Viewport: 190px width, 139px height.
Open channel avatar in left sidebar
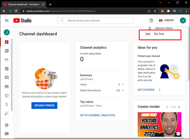click(7, 32)
